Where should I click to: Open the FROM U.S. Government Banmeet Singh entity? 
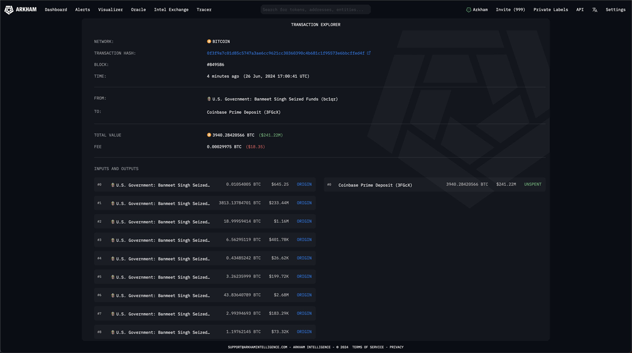275,99
